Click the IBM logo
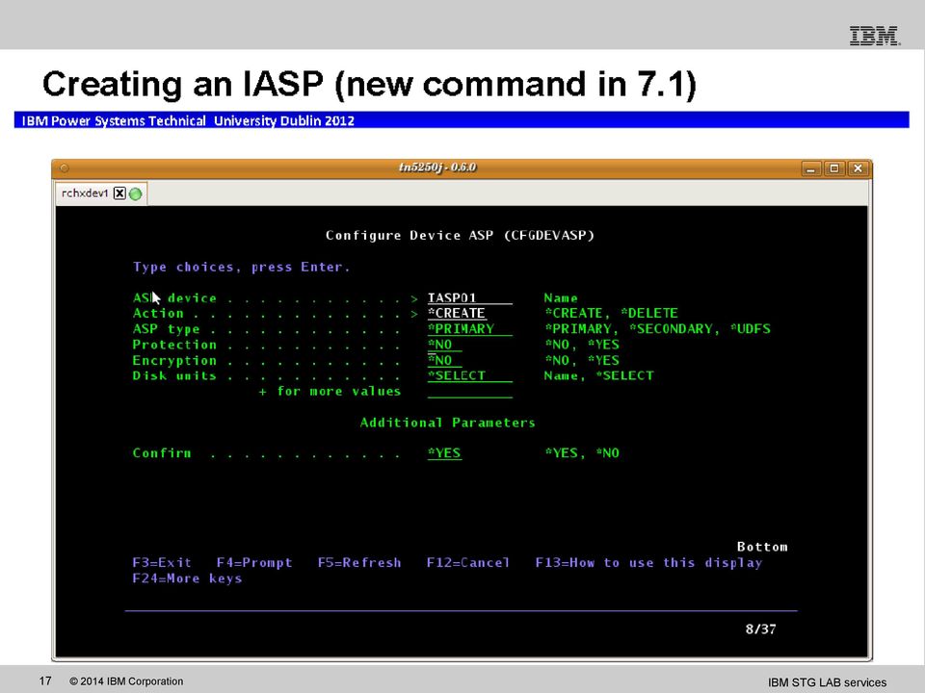 [x=875, y=36]
